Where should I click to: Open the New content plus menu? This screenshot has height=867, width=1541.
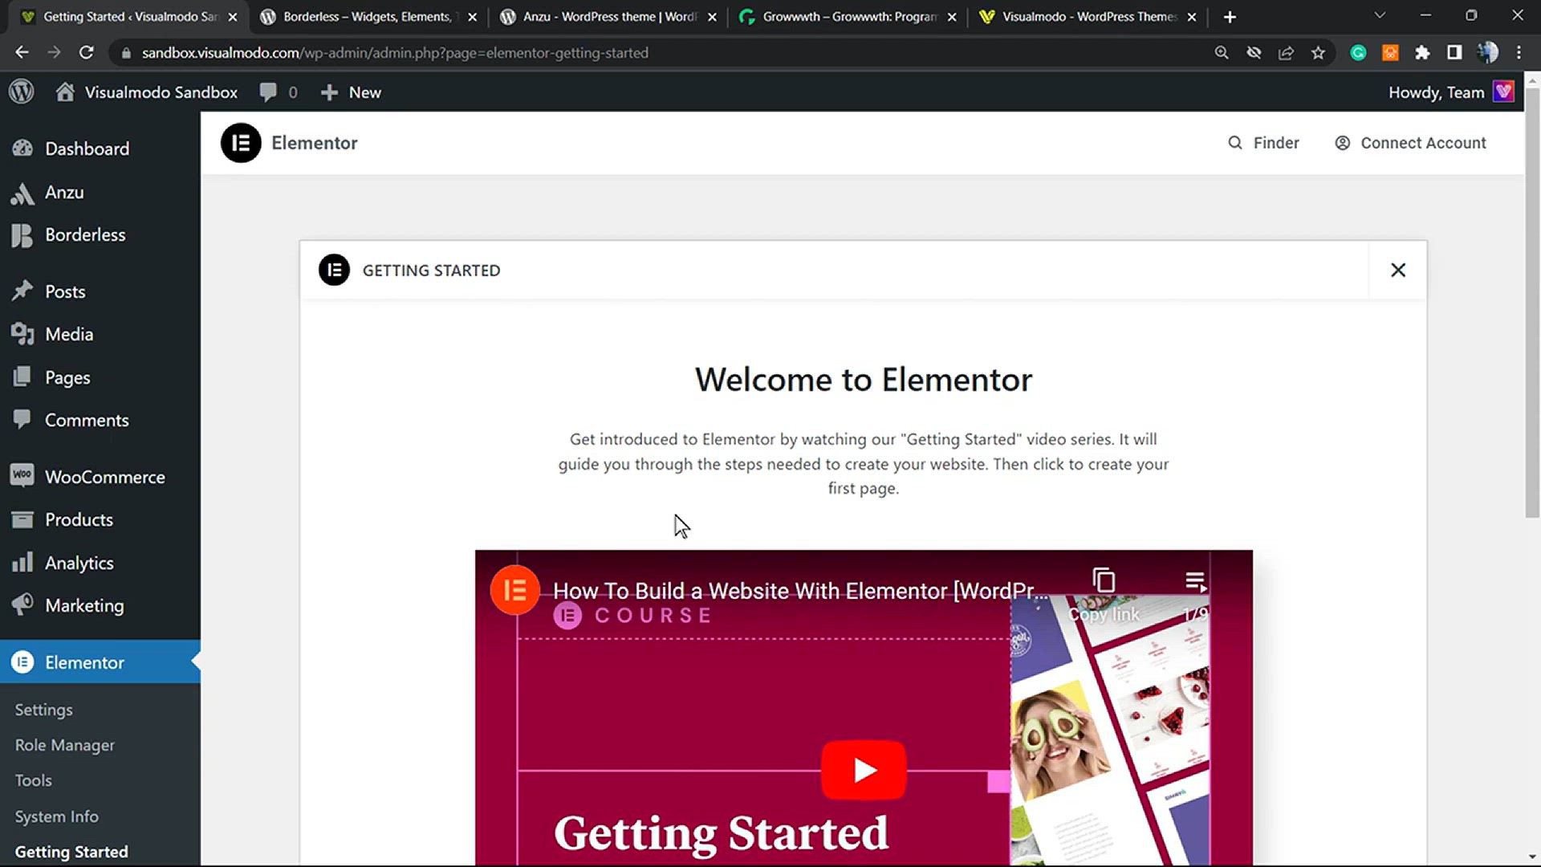tap(351, 92)
